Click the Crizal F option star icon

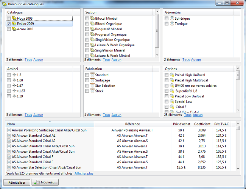pyautogui.click(x=172, y=107)
